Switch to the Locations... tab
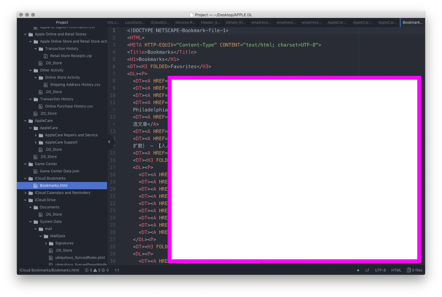This screenshot has height=297, width=442. tap(135, 23)
